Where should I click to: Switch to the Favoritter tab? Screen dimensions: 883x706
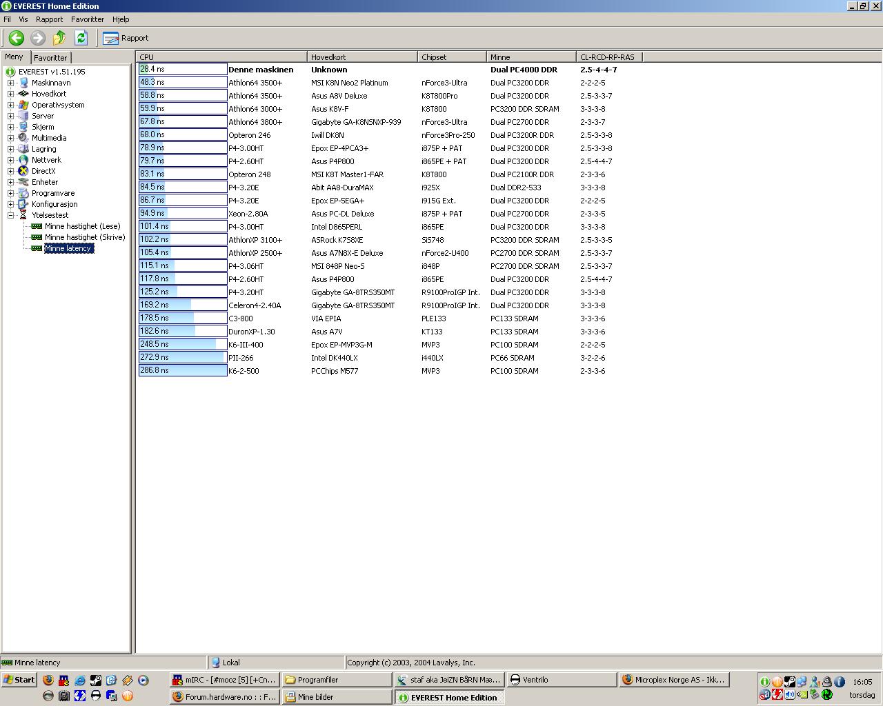[x=50, y=58]
